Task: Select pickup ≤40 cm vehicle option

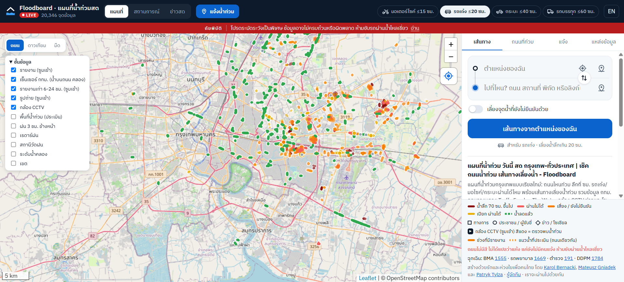Action: (516, 11)
